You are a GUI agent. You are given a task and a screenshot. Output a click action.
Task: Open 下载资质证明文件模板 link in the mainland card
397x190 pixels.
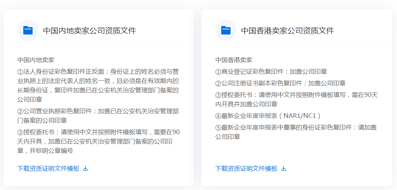[x=49, y=168]
